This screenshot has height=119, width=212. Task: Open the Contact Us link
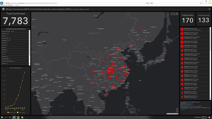coord(183,109)
